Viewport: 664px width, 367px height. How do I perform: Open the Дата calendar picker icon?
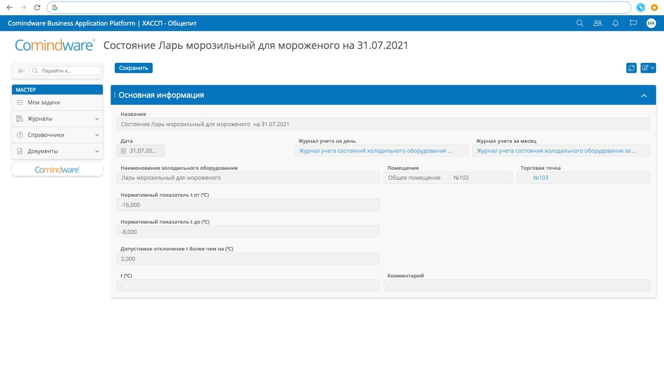[123, 151]
